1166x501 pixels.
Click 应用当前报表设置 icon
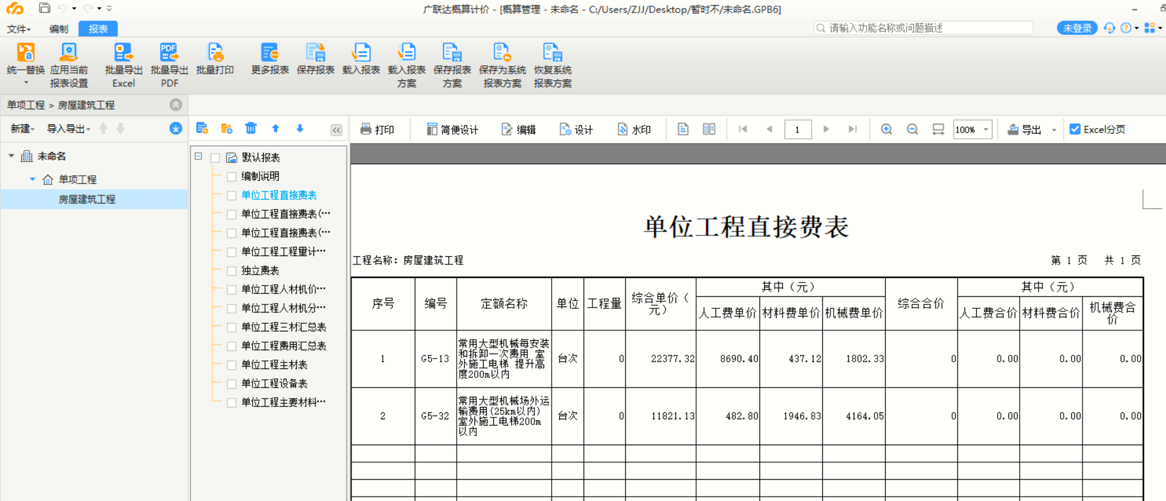click(x=69, y=53)
